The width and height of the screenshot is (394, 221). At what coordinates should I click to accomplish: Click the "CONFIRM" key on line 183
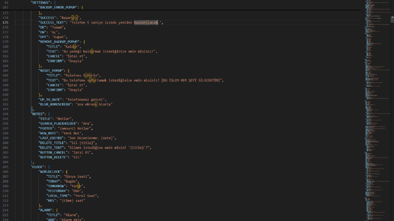(x=55, y=61)
